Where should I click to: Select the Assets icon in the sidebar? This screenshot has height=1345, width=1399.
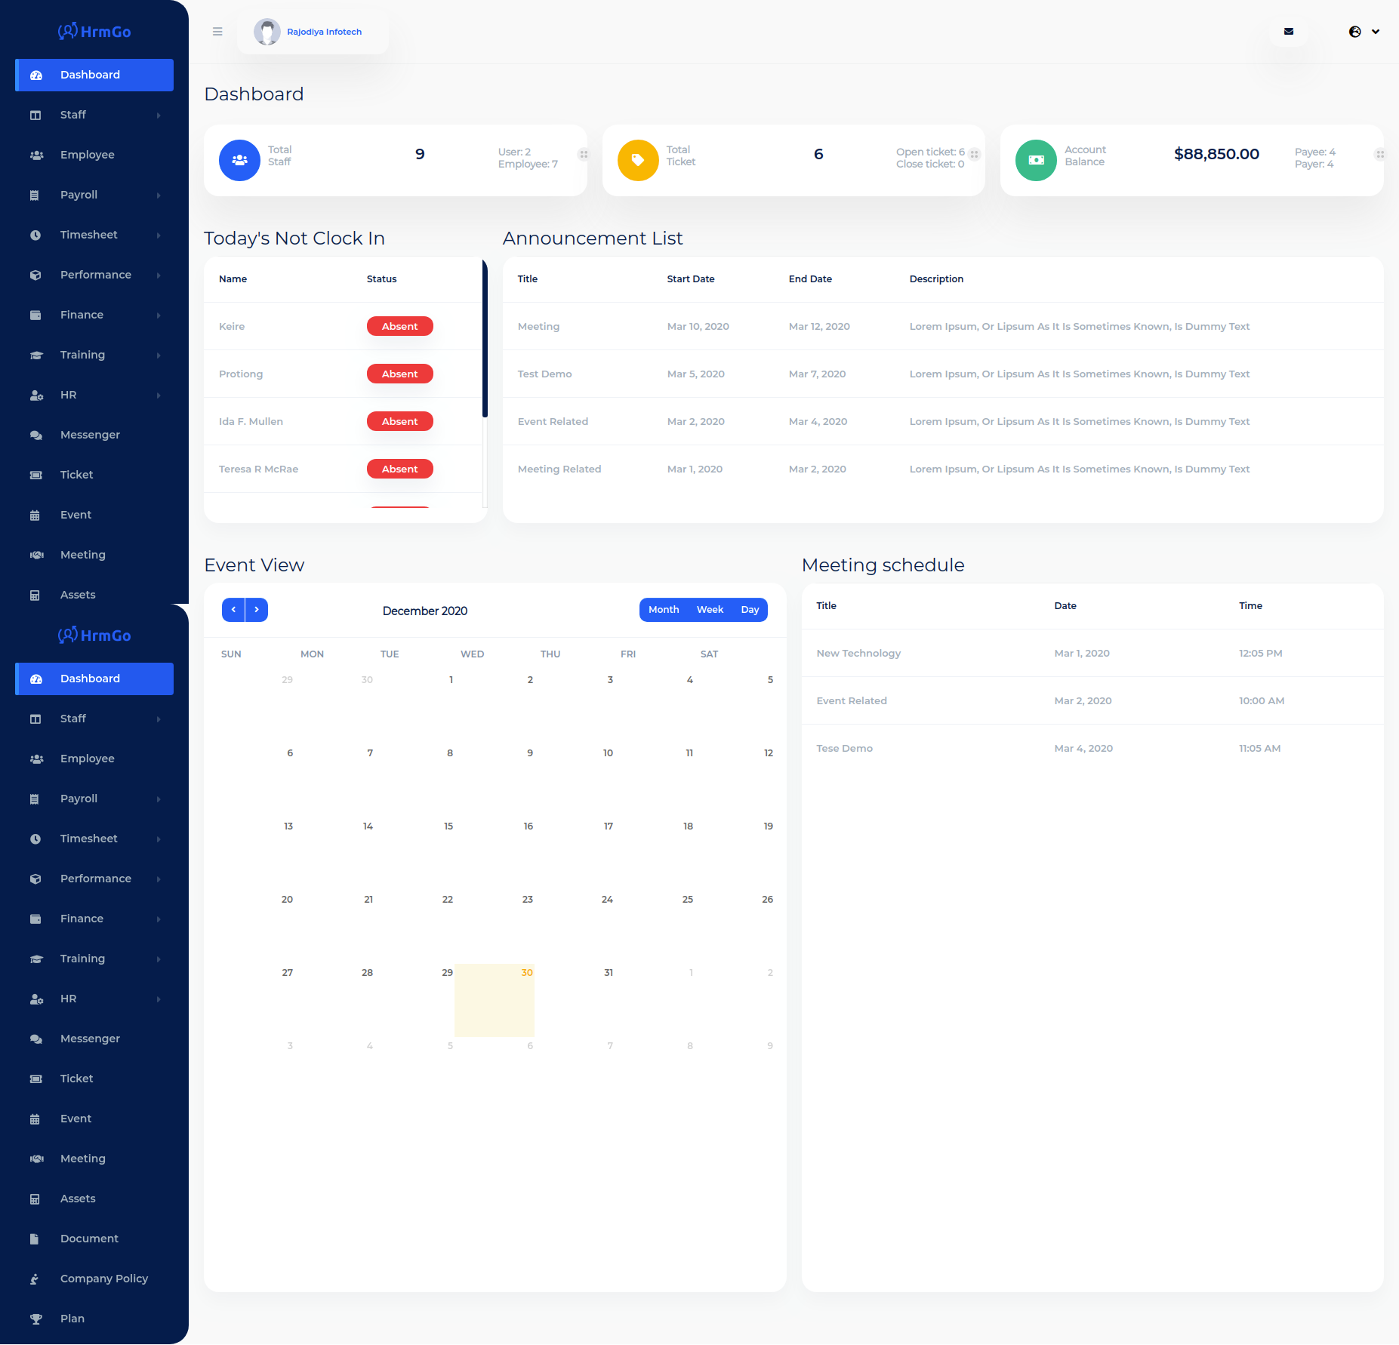(x=36, y=595)
